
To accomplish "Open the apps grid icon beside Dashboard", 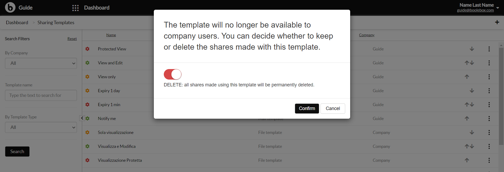I will point(75,8).
